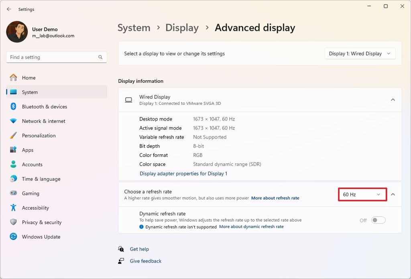Click the Network Wi-Fi icon
411x279 pixels.
13,121
